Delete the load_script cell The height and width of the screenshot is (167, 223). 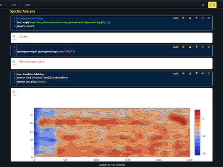(209, 18)
